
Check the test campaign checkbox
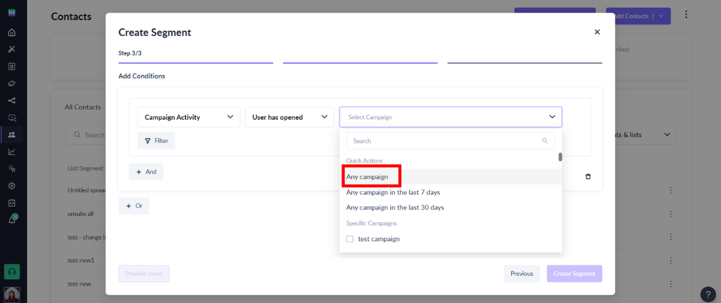click(x=350, y=239)
